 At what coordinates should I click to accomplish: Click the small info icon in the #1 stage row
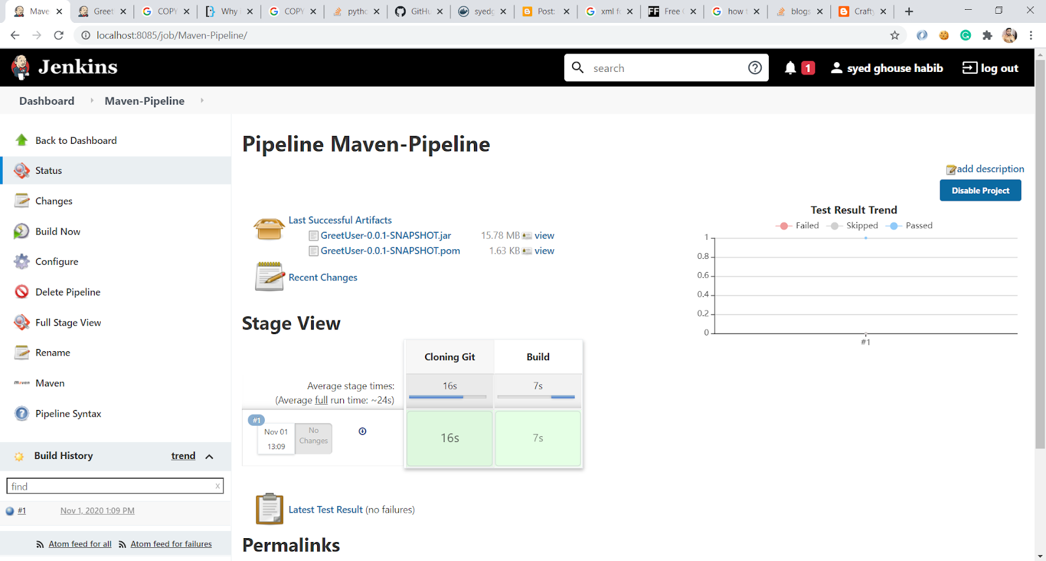click(362, 431)
